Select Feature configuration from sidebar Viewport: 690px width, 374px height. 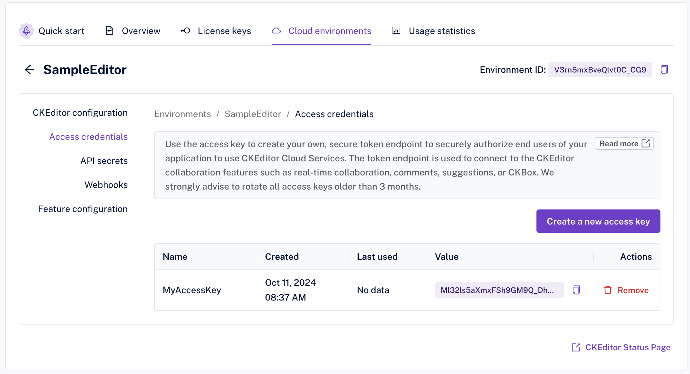[83, 208]
